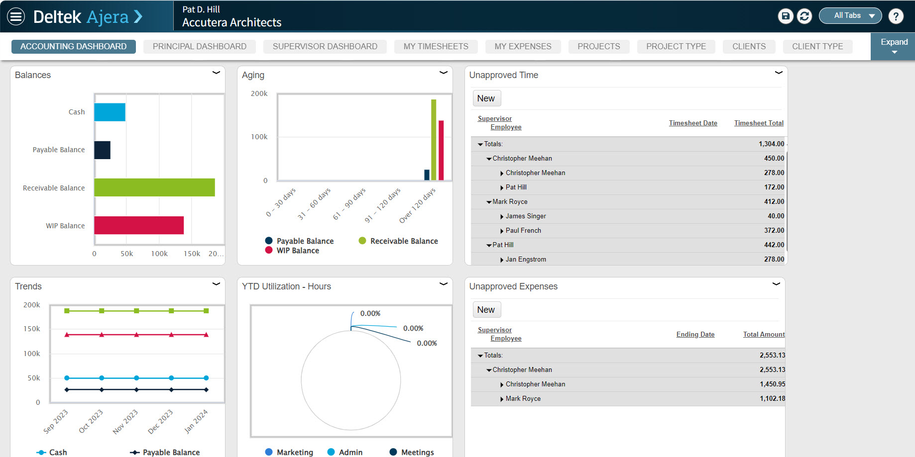Collapse Mark Royce supervisor group
The height and width of the screenshot is (457, 915).
(489, 202)
